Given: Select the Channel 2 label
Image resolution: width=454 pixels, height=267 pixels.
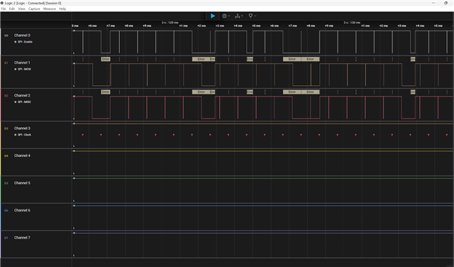Looking at the screenshot, I should coord(22,95).
